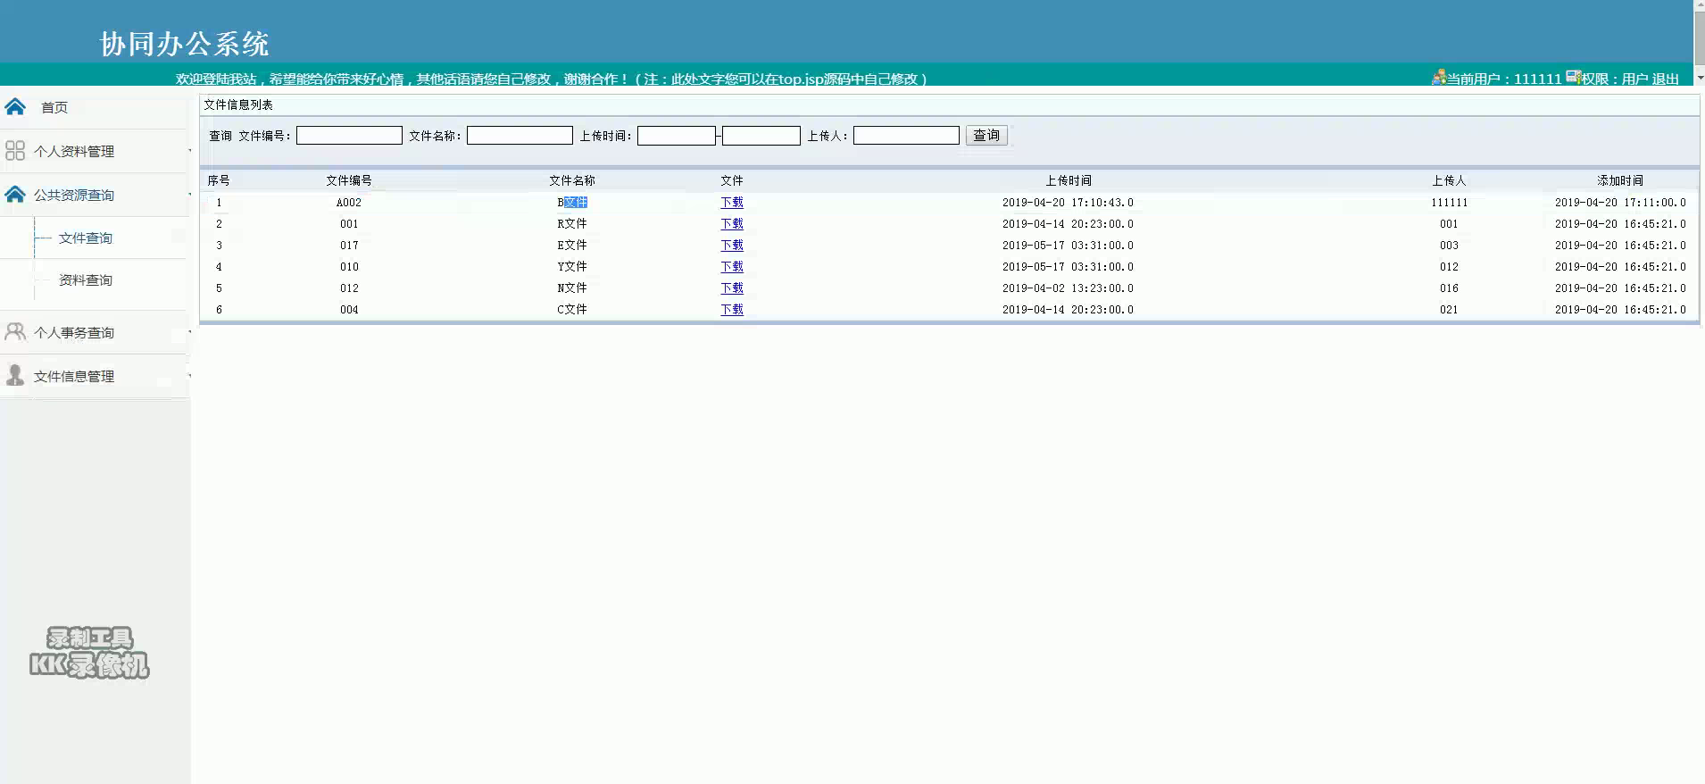Open the 文件信息管理 menu

[x=74, y=377]
